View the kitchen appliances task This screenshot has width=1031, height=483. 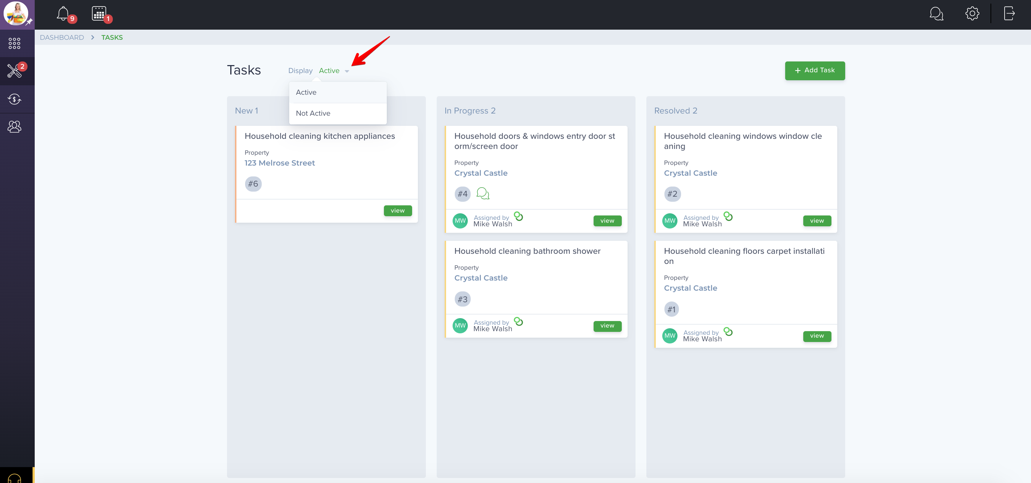397,210
